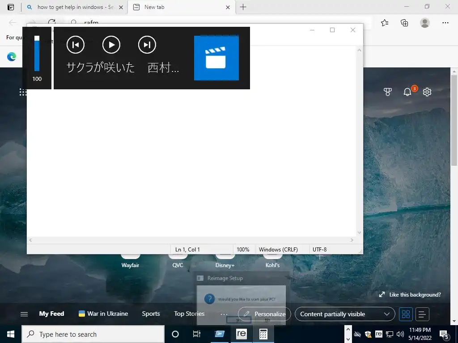Image resolution: width=458 pixels, height=343 pixels.
Task: Open OneDrive cloud tray icon
Action: click(x=357, y=334)
